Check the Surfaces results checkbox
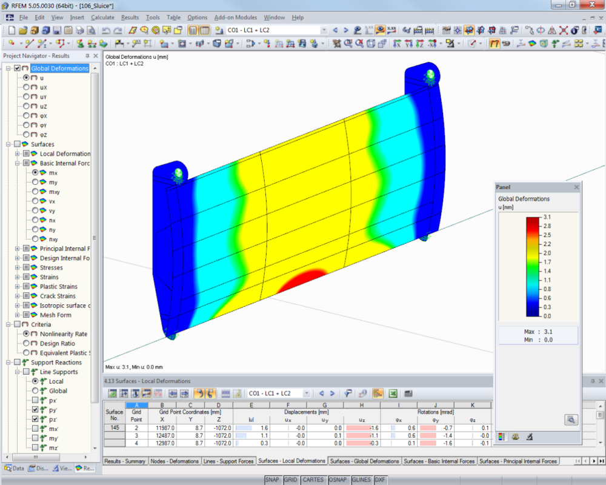This screenshot has height=485, width=606. click(x=17, y=144)
